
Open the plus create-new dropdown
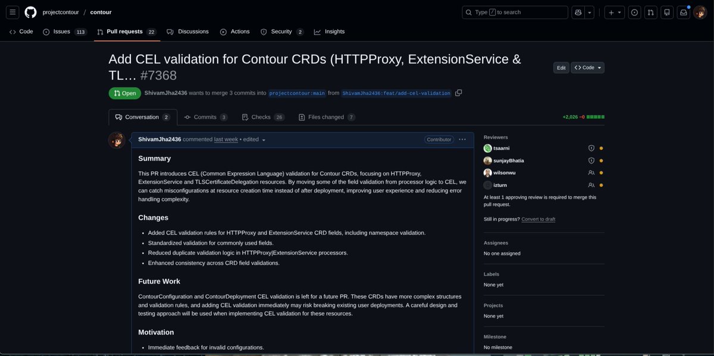pos(615,12)
